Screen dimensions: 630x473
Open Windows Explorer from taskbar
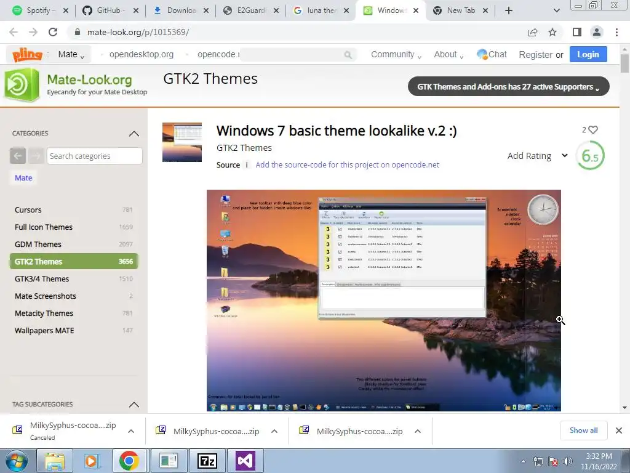point(55,461)
